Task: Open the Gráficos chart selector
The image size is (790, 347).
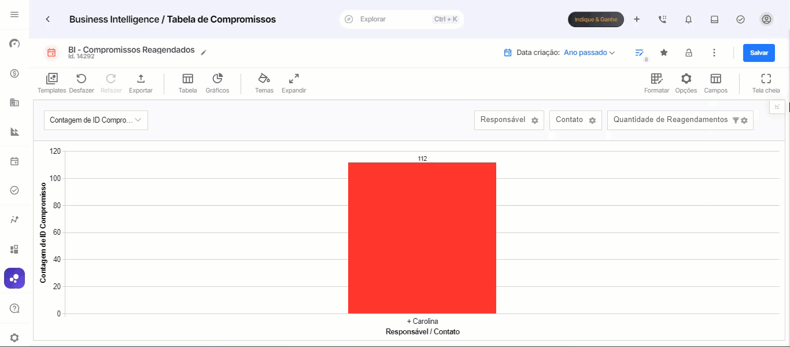Action: point(217,79)
